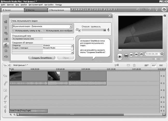Viewport: 168px width, 121px height.
Task: Open the SmartMovie tool in sidebar
Action: coord(6,45)
